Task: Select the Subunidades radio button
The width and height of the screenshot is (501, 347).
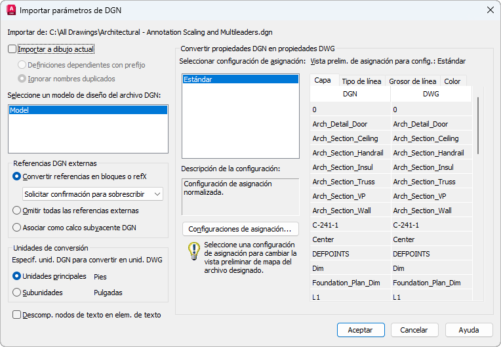Action: coord(17,293)
